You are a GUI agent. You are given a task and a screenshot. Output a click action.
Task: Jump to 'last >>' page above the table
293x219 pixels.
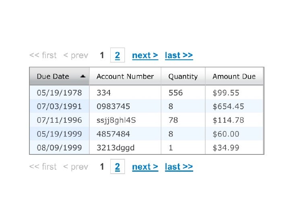point(179,55)
